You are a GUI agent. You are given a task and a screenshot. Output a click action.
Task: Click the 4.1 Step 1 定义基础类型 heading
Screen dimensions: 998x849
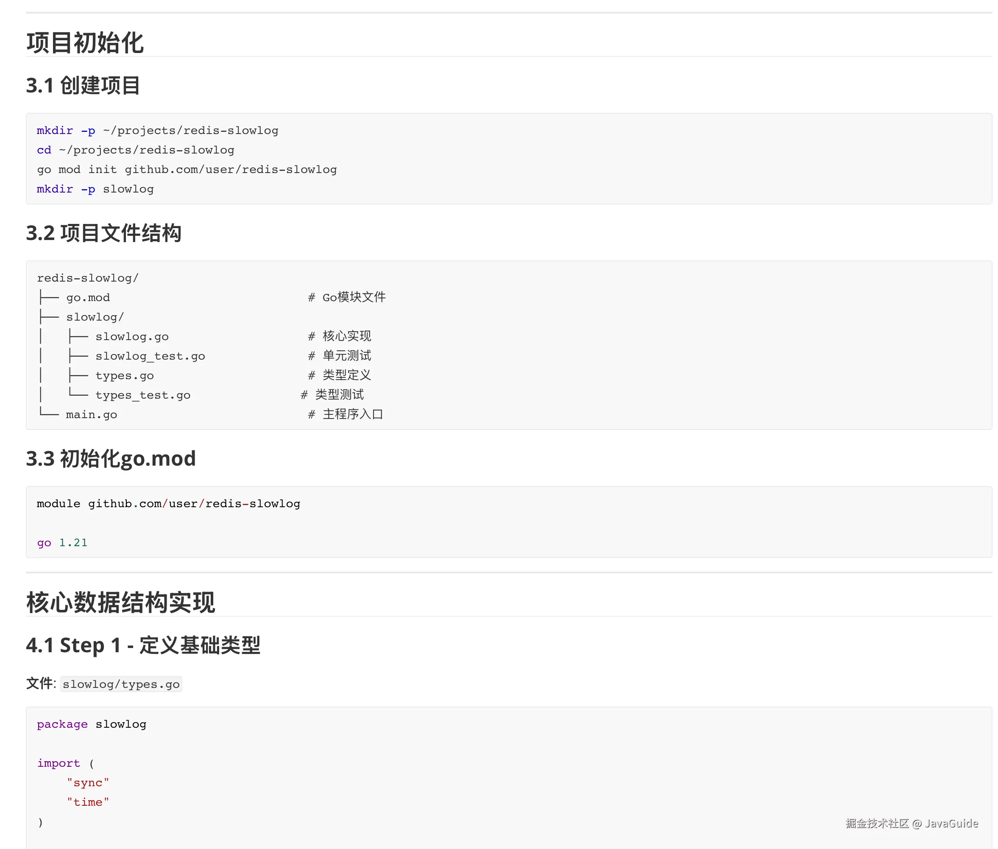pyautogui.click(x=143, y=645)
